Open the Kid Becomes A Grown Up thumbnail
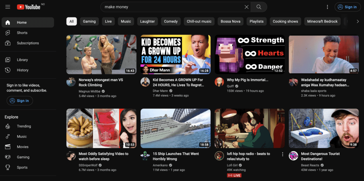The height and width of the screenshot is (181, 364). pos(176,54)
